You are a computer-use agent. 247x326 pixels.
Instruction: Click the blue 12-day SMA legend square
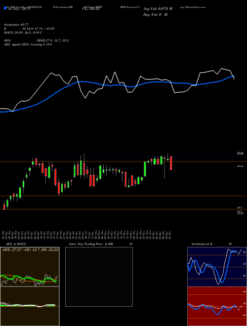pyautogui.click(x=5, y=8)
